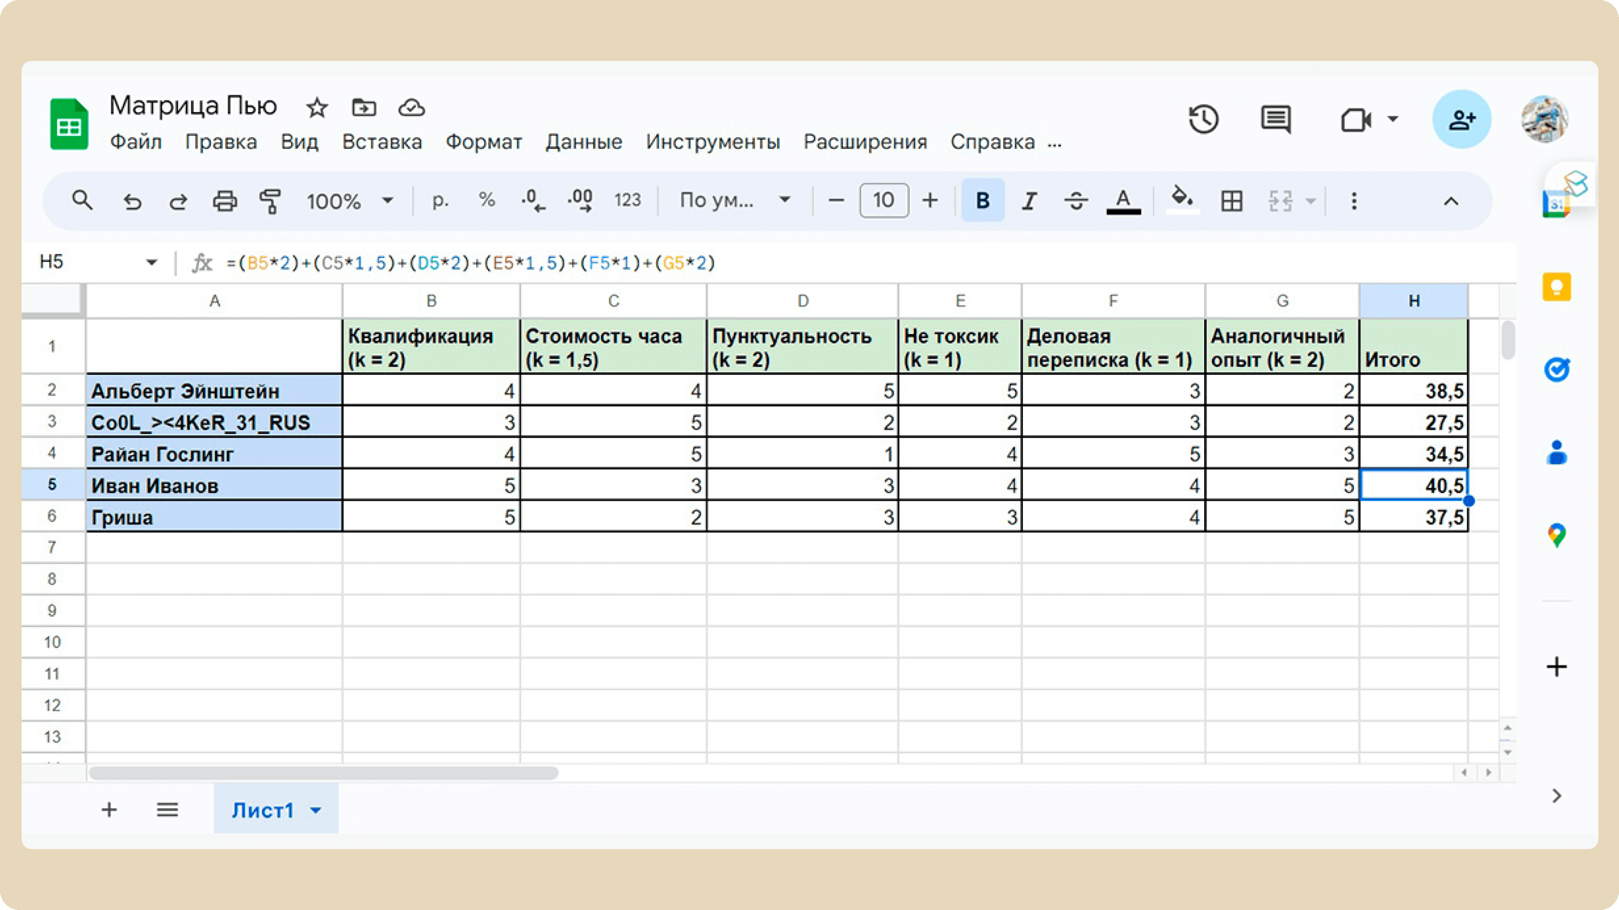The image size is (1619, 910).
Task: Click the share button
Action: [1462, 119]
